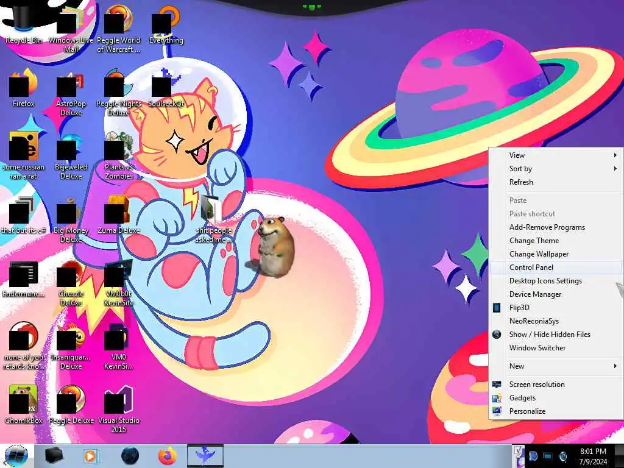Open Window Switcher from the context menu

pos(556,348)
